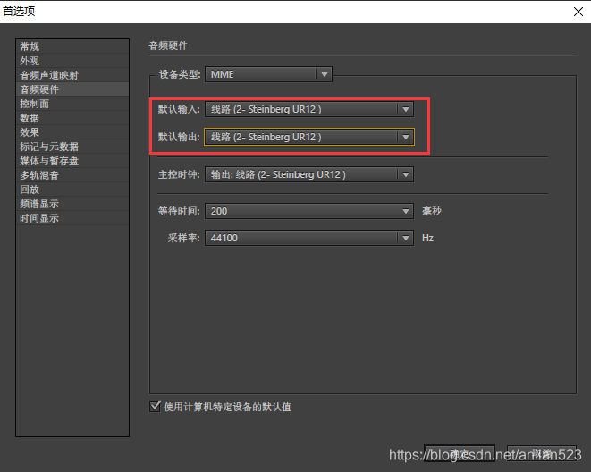Viewport: 591px width, 472px height.
Task: Open 频谱显示 preferences
Action: (72, 204)
